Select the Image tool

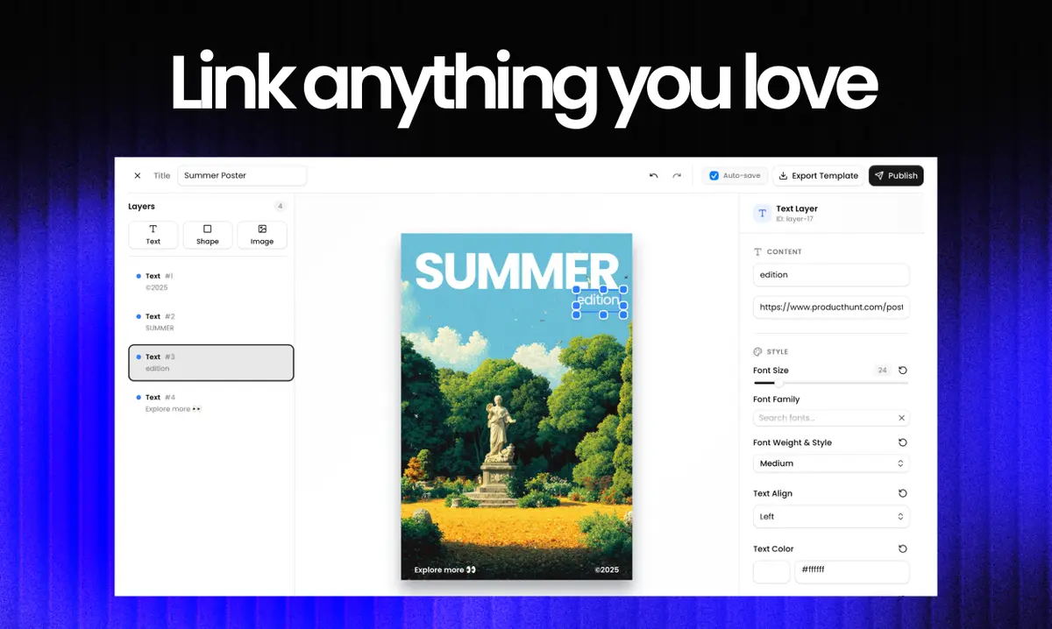point(262,235)
